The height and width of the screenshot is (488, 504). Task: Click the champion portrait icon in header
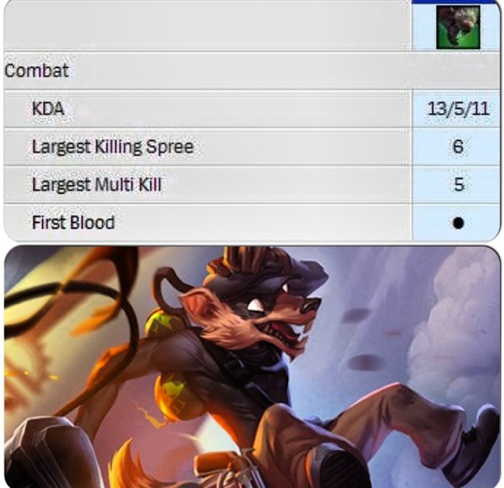[458, 27]
